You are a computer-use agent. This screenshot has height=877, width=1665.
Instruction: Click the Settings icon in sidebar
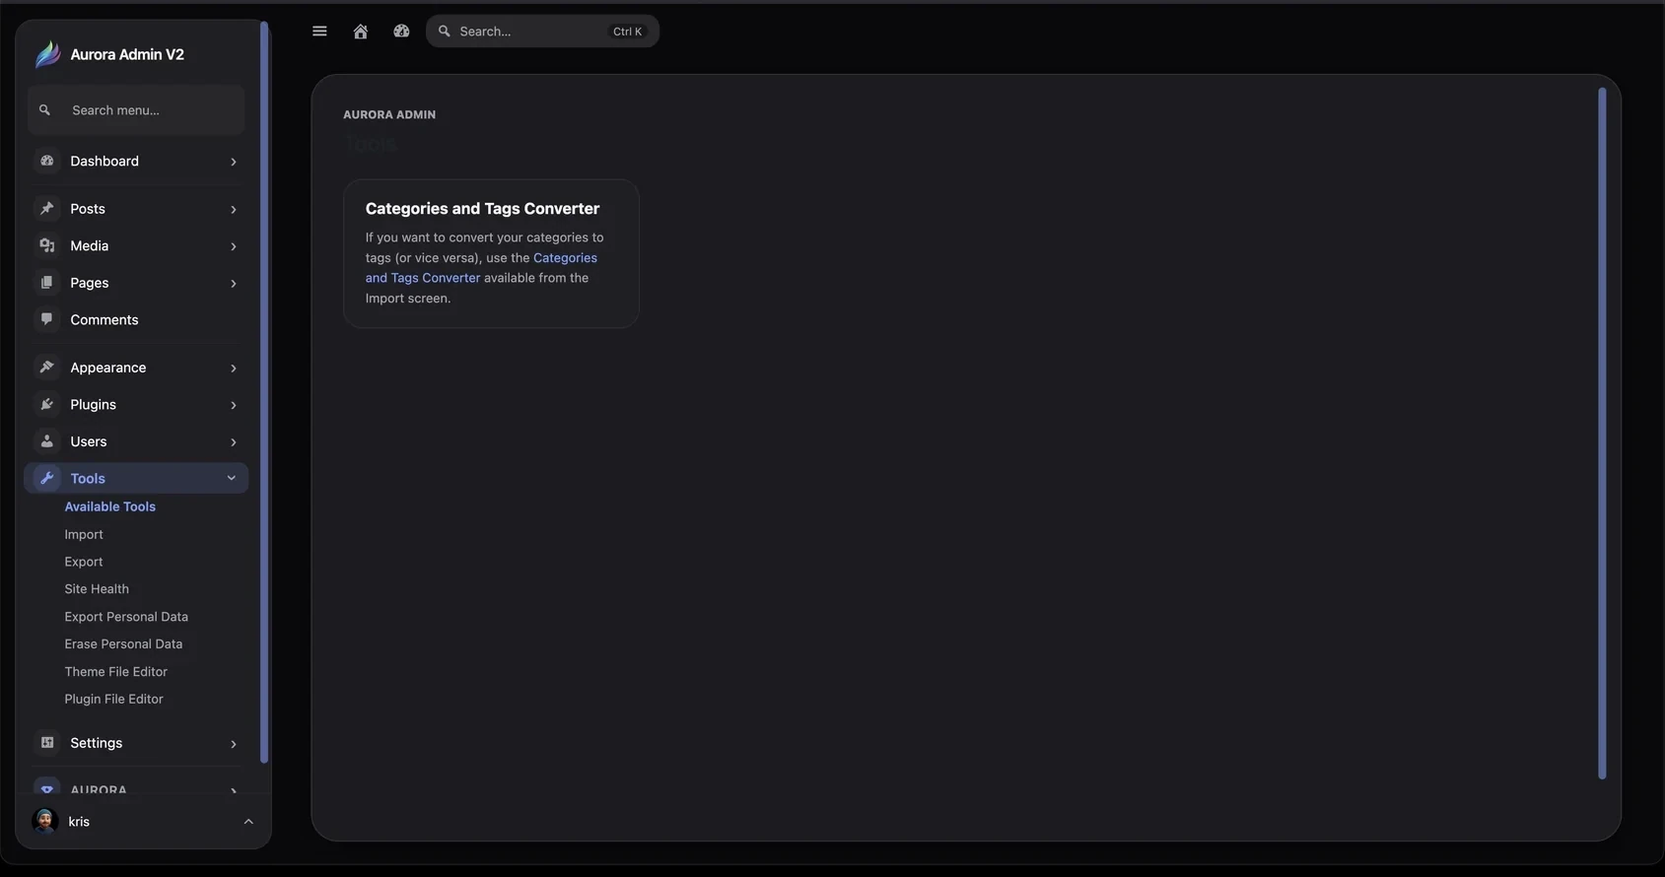(x=46, y=742)
